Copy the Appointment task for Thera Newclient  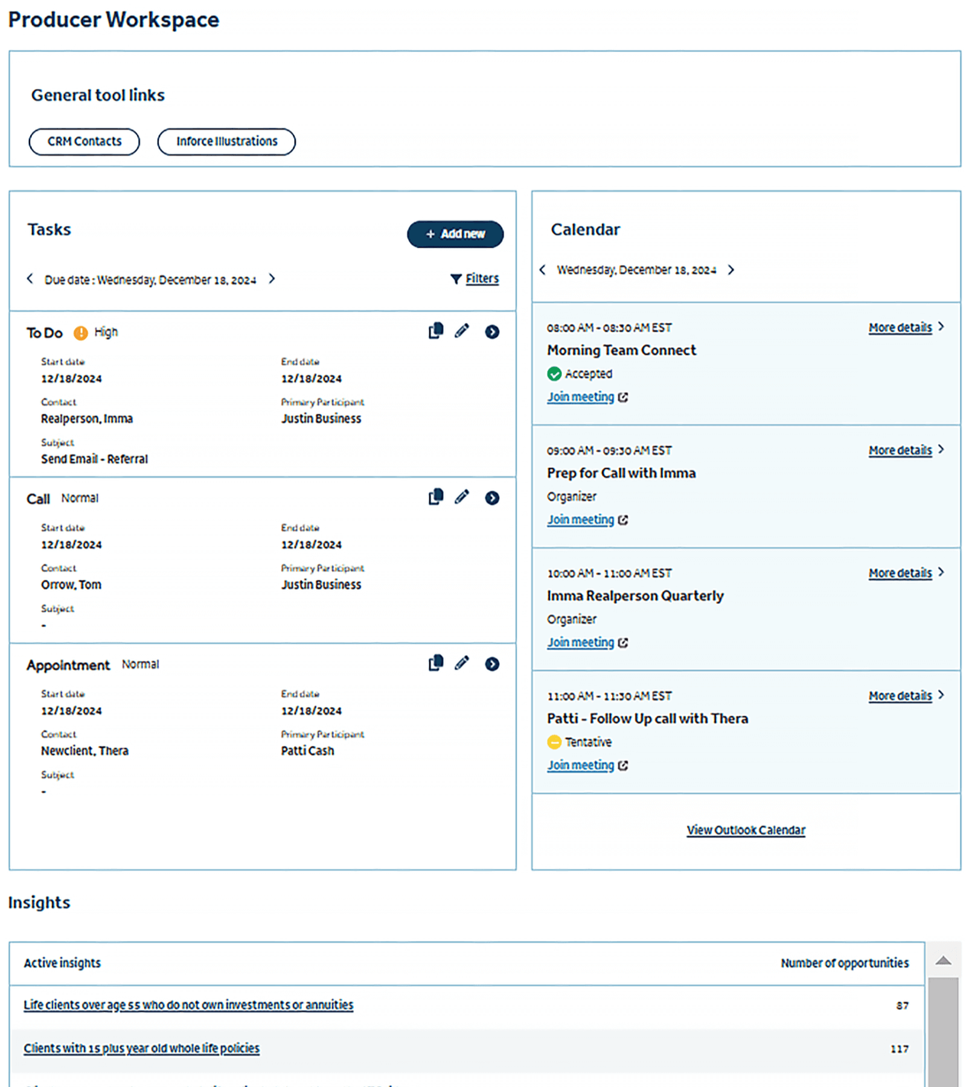point(435,663)
